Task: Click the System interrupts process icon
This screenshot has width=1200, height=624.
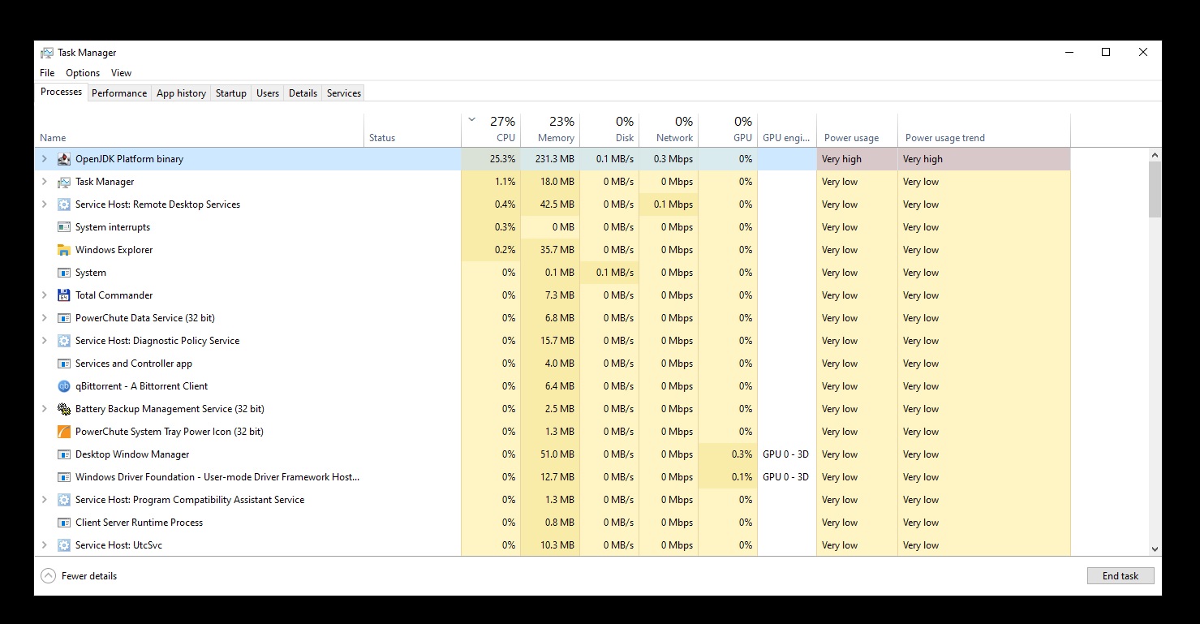Action: (64, 227)
